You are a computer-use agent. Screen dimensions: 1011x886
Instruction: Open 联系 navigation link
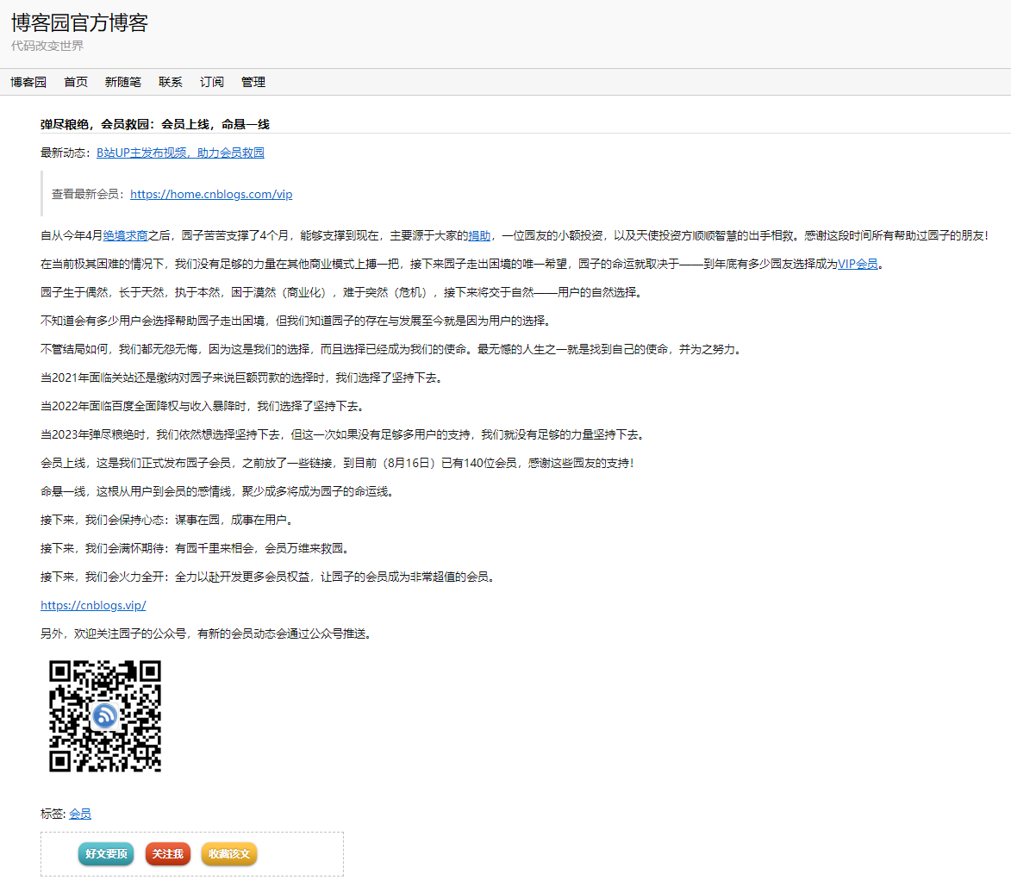[x=170, y=82]
